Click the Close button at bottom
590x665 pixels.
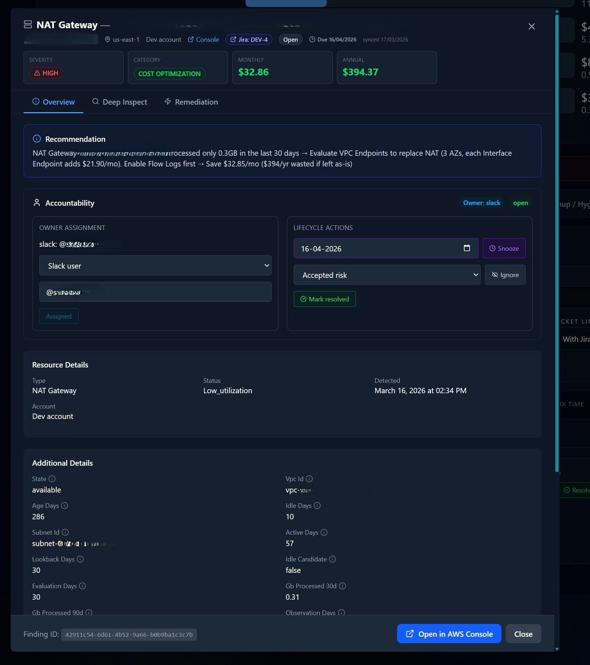tap(523, 634)
